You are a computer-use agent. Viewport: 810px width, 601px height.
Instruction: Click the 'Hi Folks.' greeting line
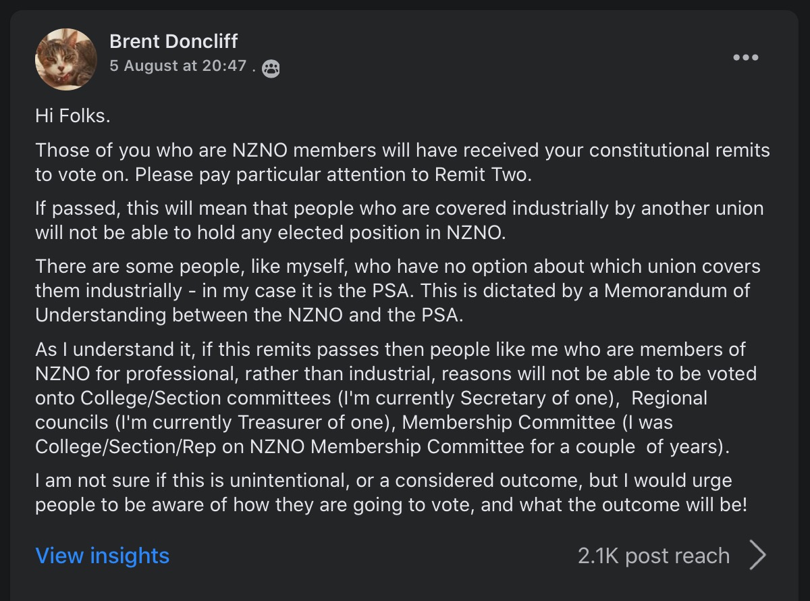coord(72,116)
